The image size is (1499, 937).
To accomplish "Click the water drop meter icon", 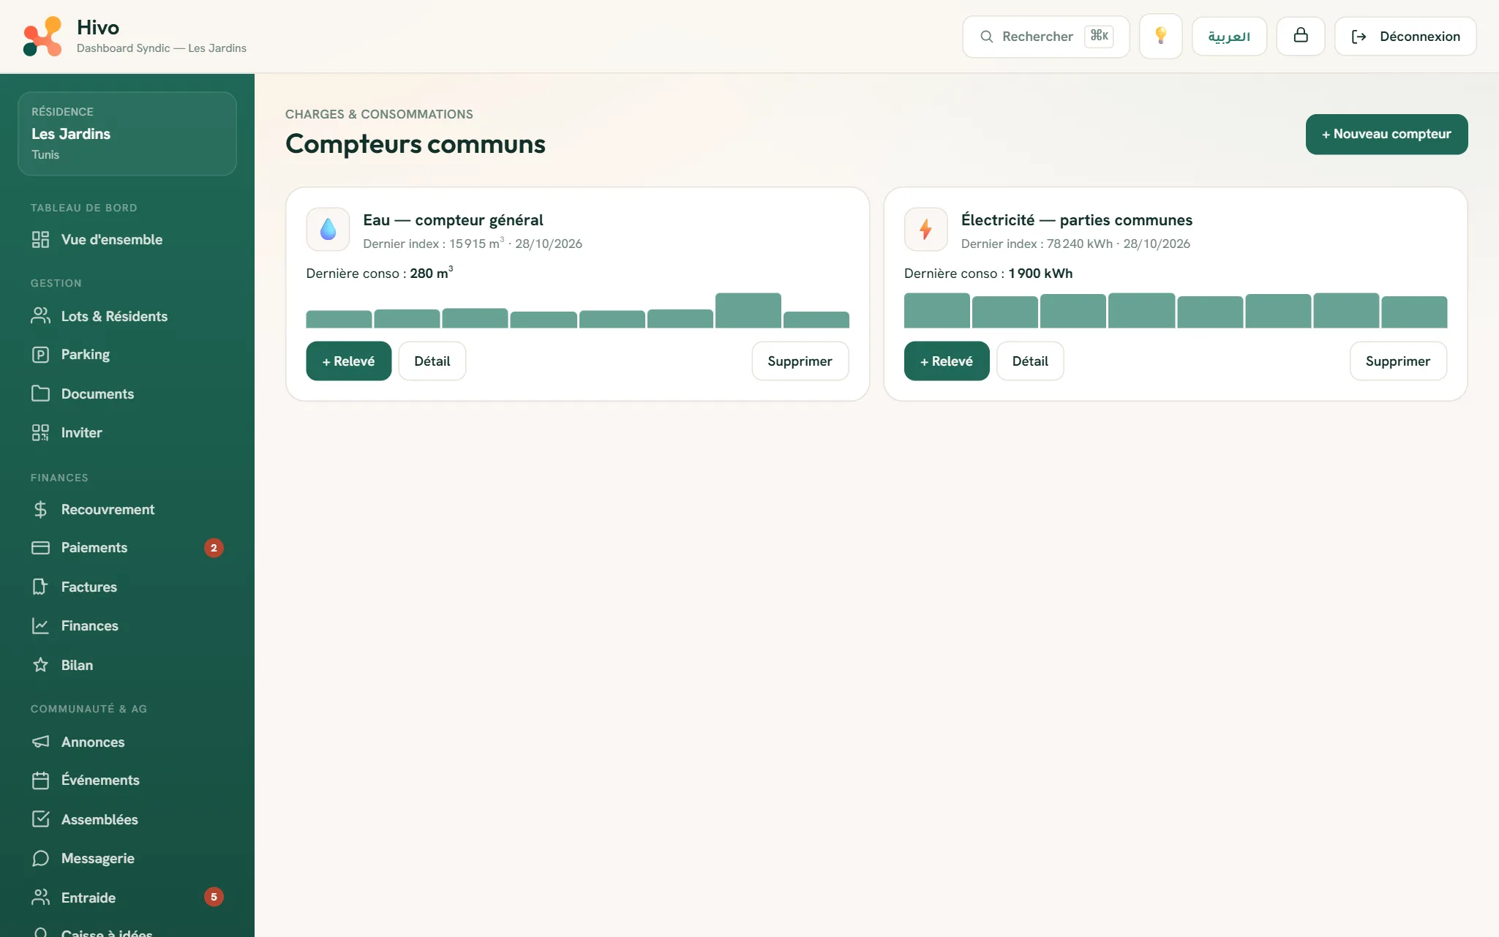I will click(x=328, y=229).
